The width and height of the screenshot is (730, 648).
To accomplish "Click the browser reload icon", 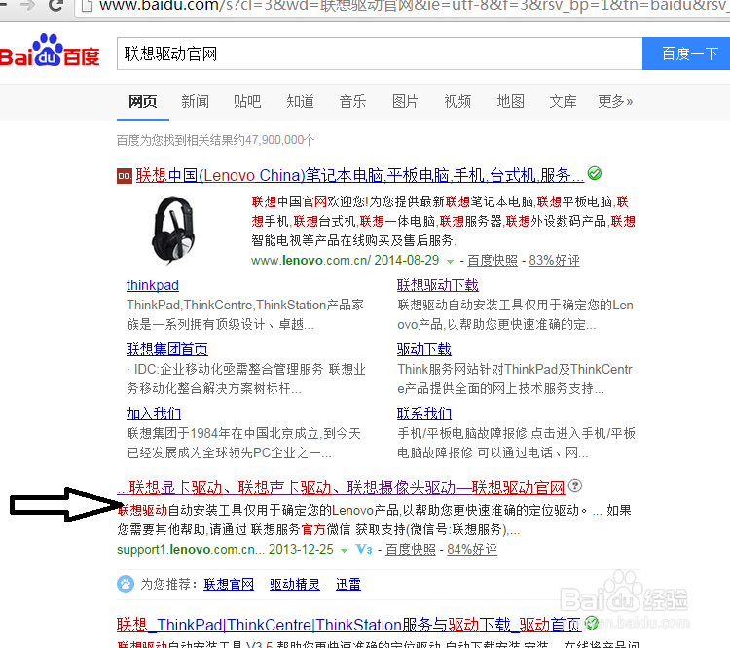I will coord(56,5).
